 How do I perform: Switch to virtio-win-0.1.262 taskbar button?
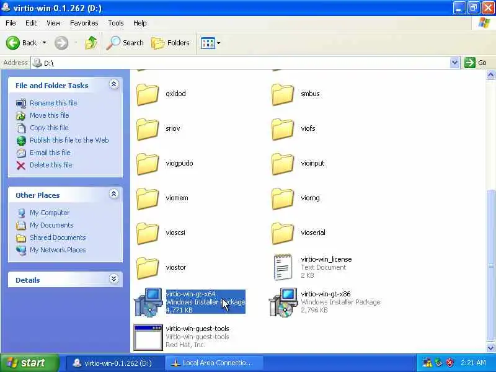pos(115,363)
